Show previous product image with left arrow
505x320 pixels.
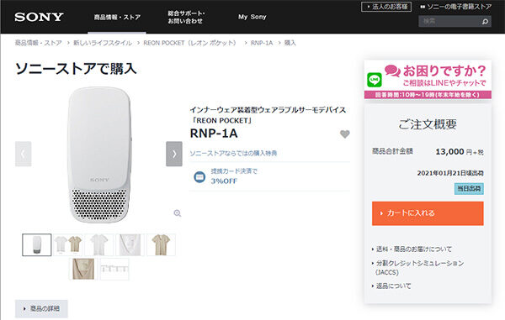(24, 154)
